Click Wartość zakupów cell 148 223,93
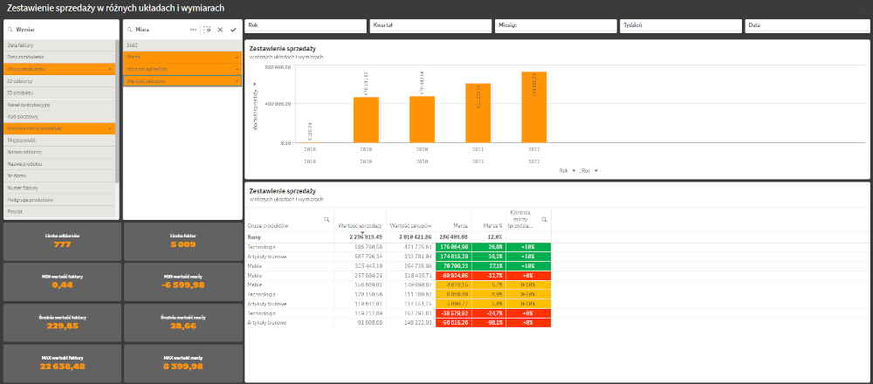 (411, 322)
